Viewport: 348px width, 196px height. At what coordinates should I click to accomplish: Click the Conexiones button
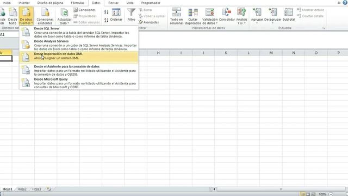coord(84,10)
